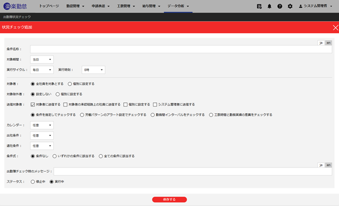Screen dimensions: 339x206
Task: Select 全社員を対象とする radio
Action: [x=33, y=84]
